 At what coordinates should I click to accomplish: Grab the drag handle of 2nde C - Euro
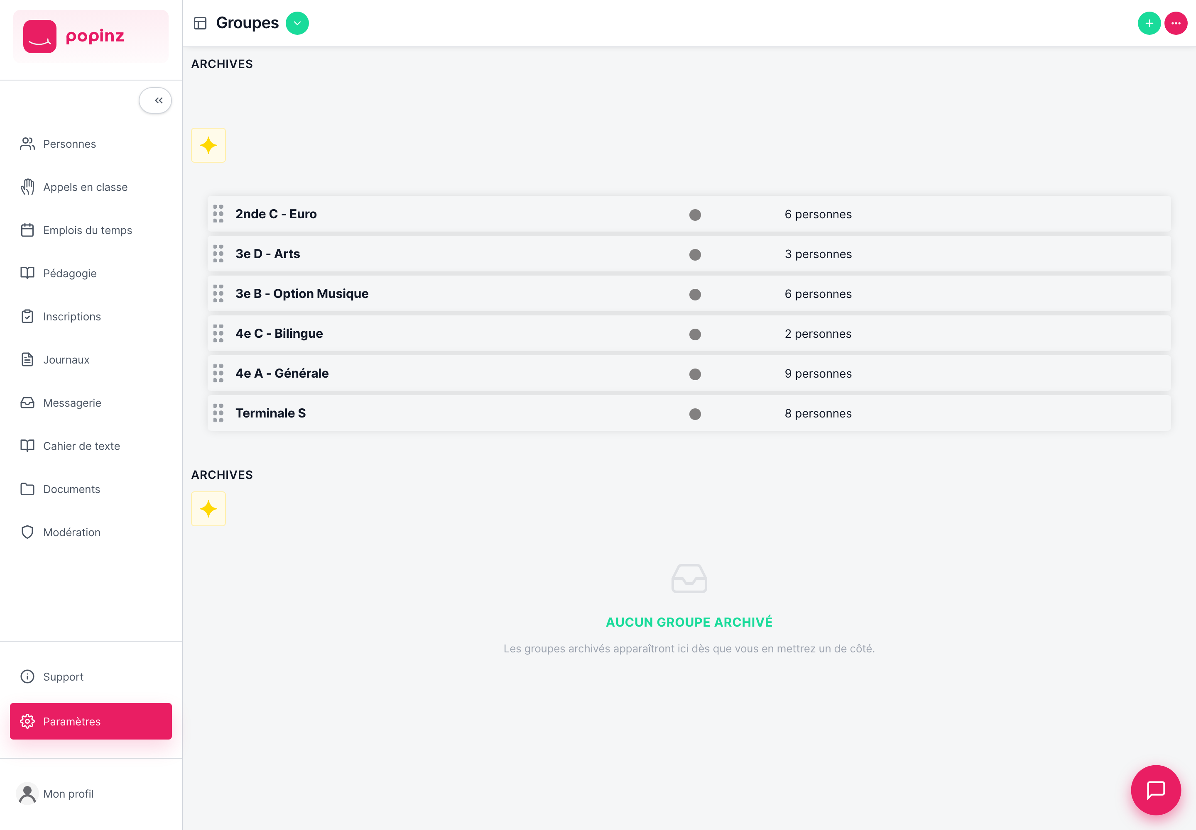pyautogui.click(x=218, y=214)
